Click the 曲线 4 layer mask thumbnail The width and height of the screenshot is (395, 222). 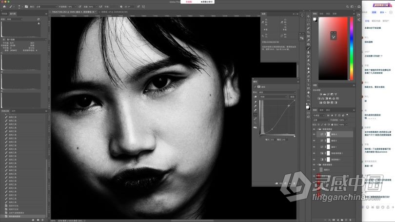point(328,134)
